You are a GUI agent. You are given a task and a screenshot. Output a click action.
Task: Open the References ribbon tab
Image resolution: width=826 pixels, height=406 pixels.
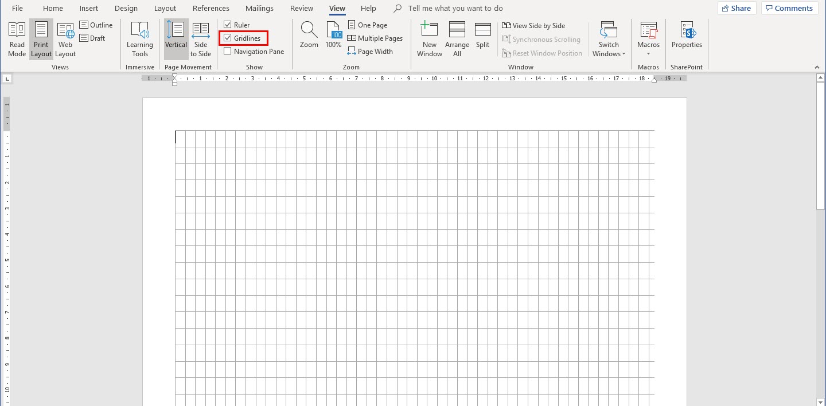pos(211,8)
